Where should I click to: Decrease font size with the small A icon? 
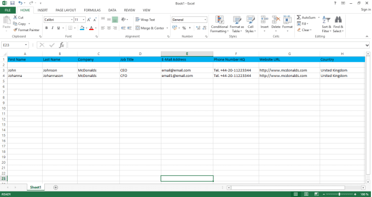pos(95,20)
